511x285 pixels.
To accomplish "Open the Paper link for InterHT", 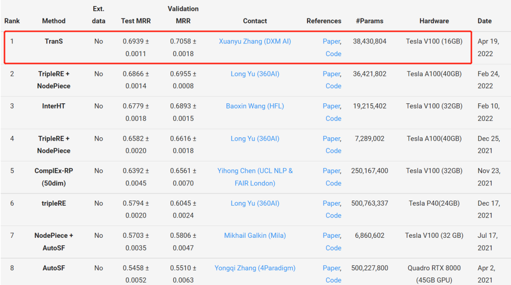I will tap(331, 106).
